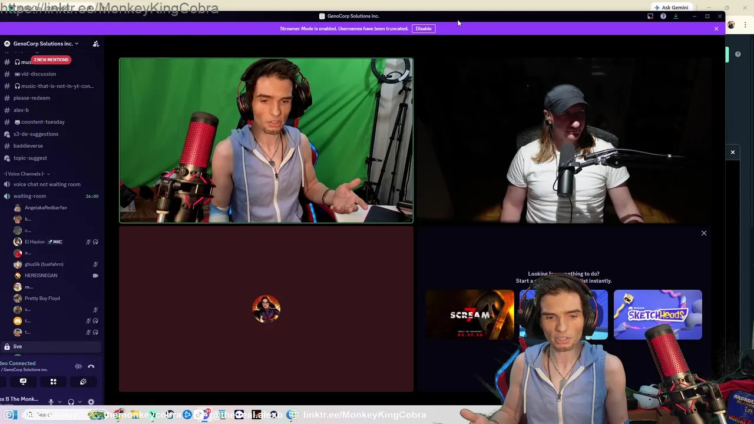Open audio output options arrow

(80, 402)
